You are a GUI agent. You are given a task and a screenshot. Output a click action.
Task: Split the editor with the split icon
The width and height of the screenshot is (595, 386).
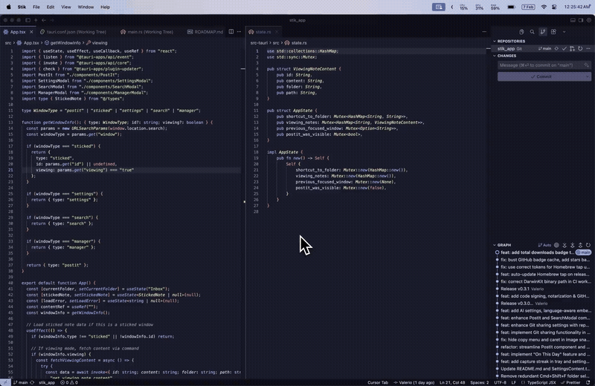click(x=231, y=32)
